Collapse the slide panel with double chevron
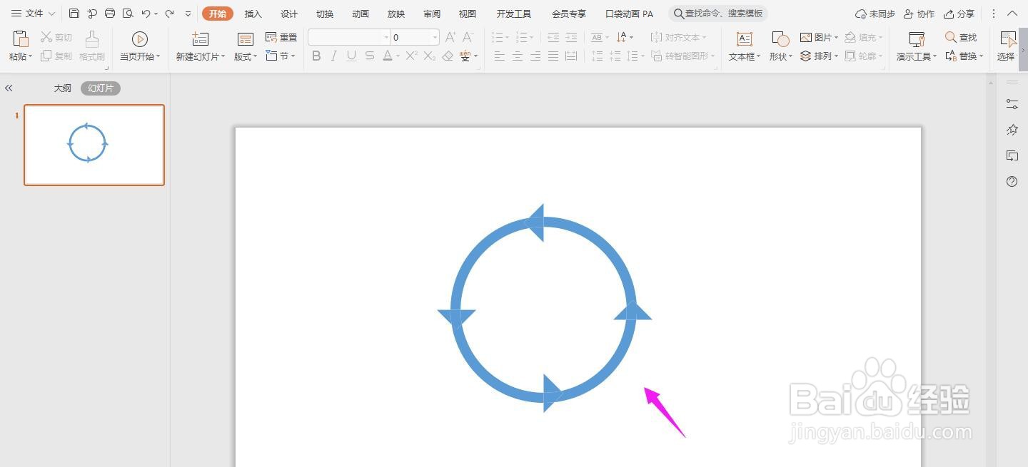Screen dimensions: 1028x467 click(9, 88)
